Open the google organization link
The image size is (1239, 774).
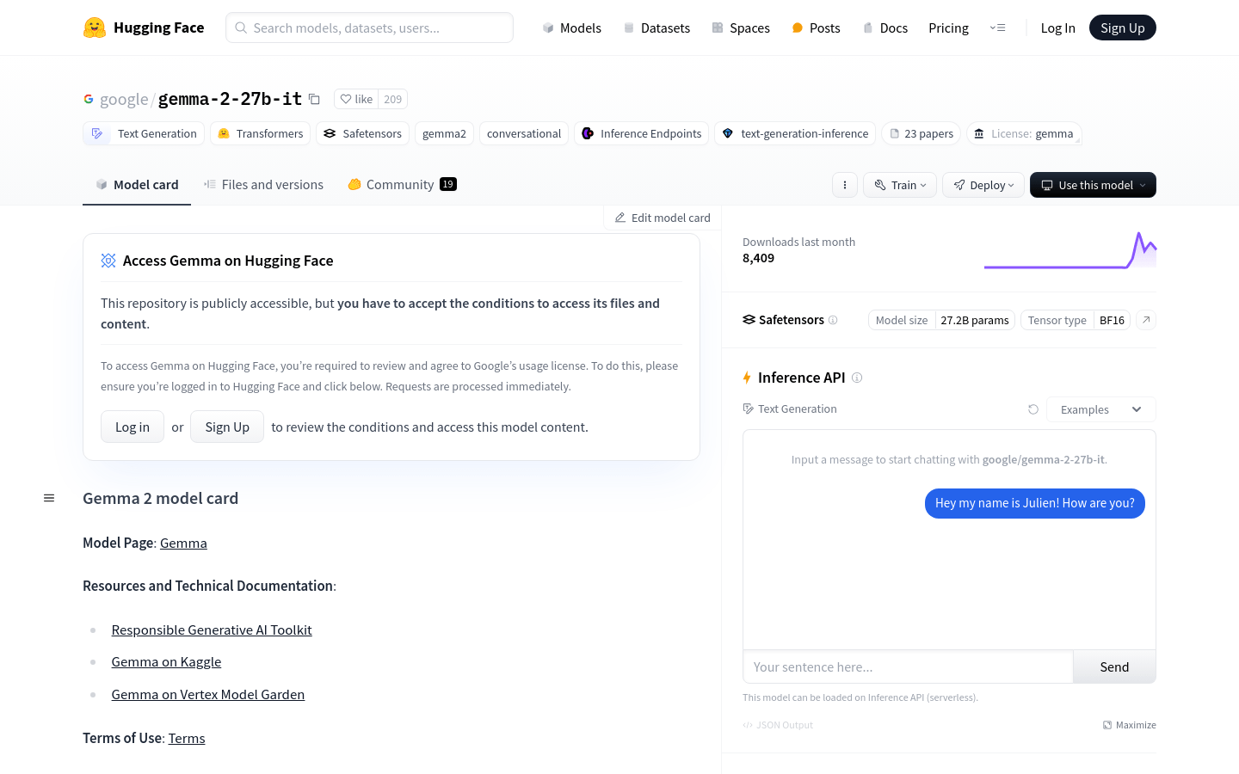point(124,99)
